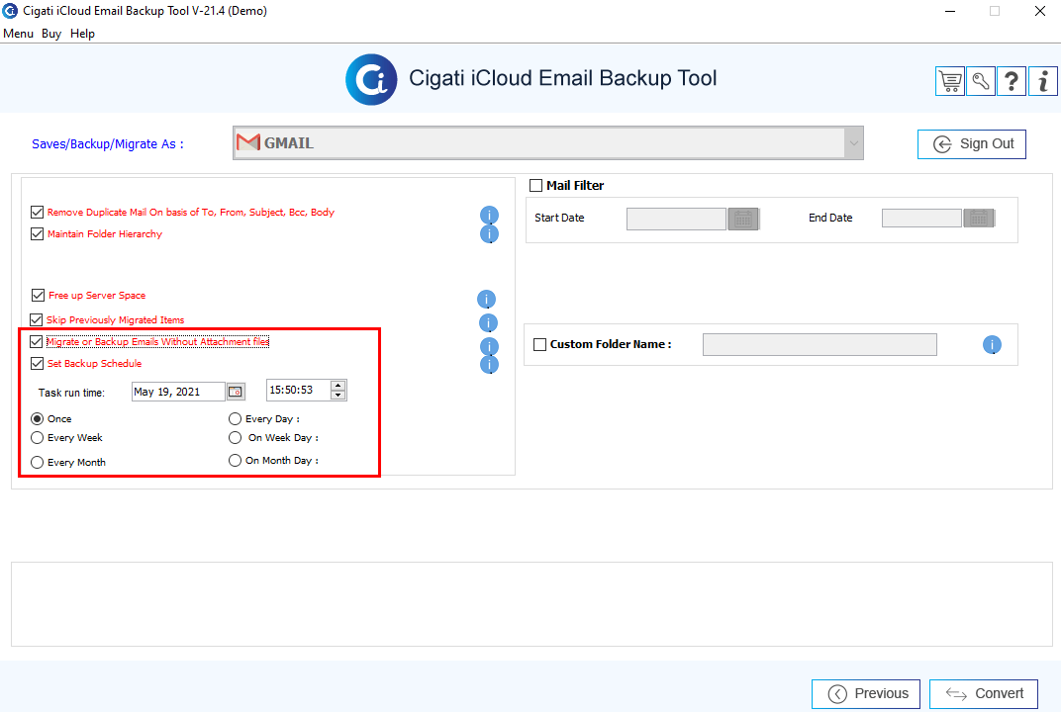
Task: Go back with the Previous button
Action: click(x=866, y=694)
